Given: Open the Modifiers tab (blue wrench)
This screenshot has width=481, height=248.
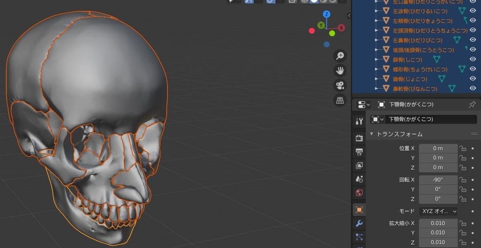Looking at the screenshot, I should 359,223.
